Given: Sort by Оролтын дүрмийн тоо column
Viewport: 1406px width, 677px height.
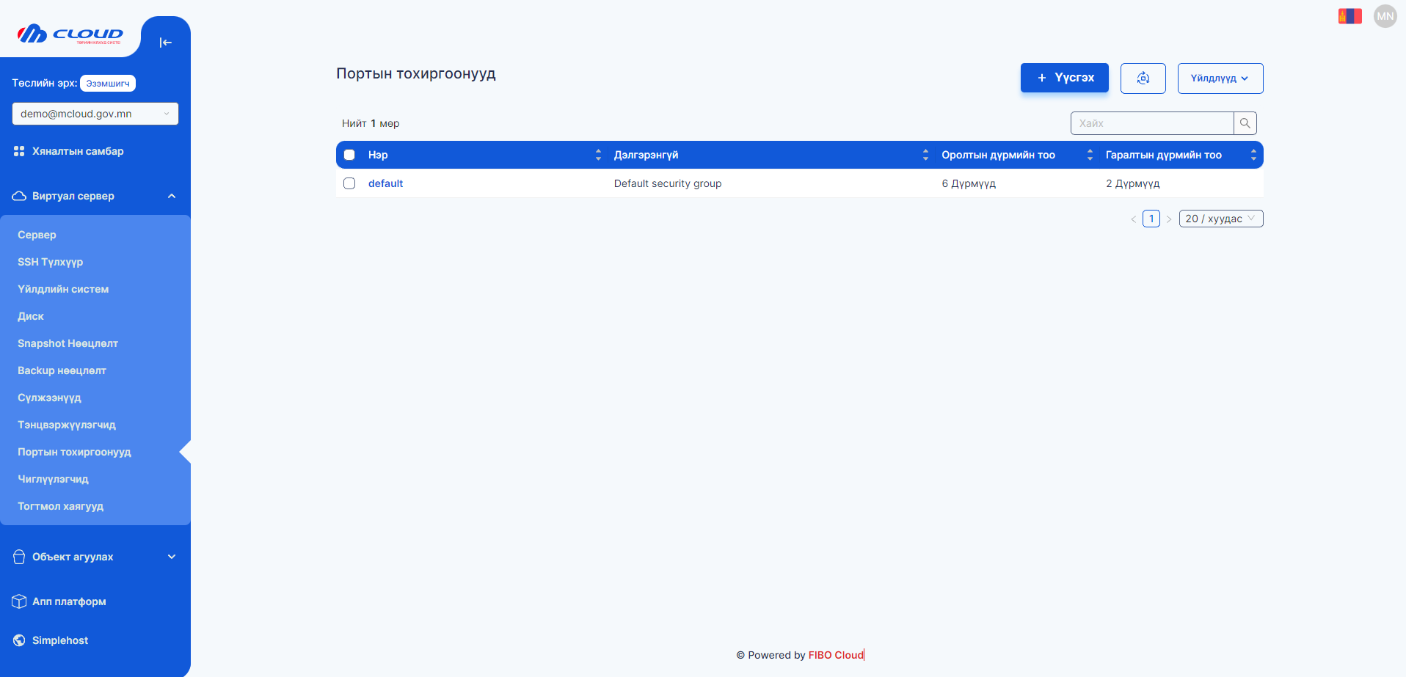Looking at the screenshot, I should (1090, 155).
